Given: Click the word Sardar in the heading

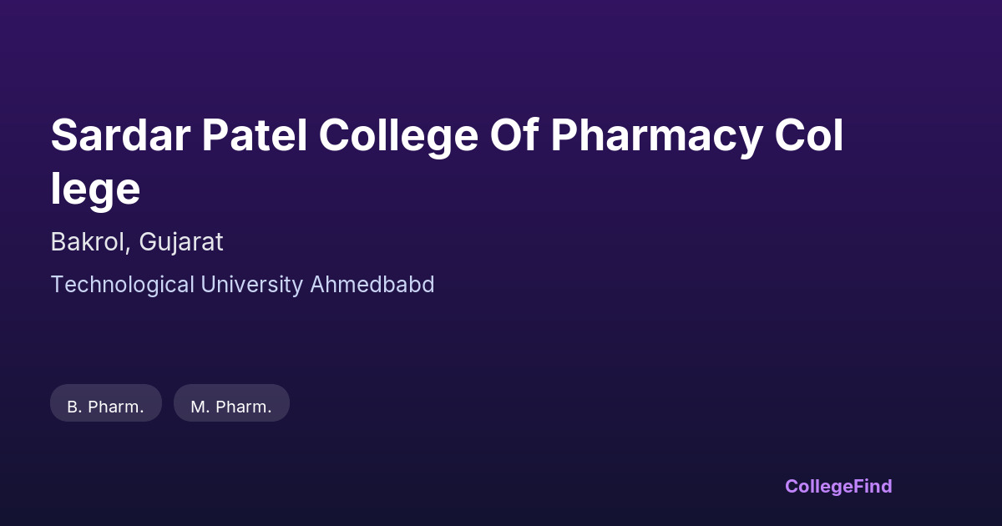Looking at the screenshot, I should tap(119, 136).
